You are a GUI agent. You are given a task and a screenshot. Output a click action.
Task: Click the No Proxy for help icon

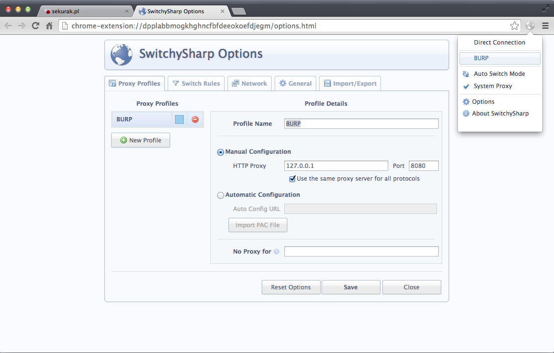(x=277, y=252)
